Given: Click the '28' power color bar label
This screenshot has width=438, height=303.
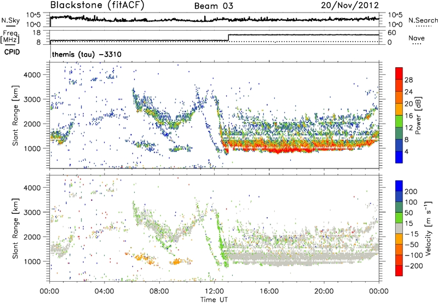Looking at the screenshot, I should point(408,80).
